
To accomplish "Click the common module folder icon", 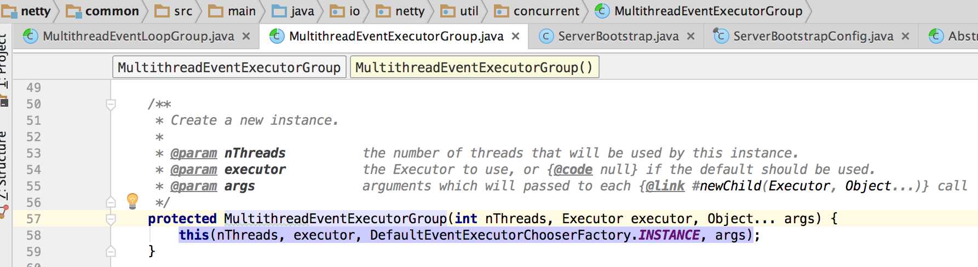I will [73, 11].
